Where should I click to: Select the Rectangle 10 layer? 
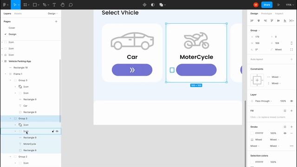click(20, 68)
